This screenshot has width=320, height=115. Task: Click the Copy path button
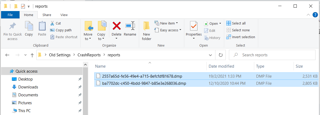[x=61, y=30]
